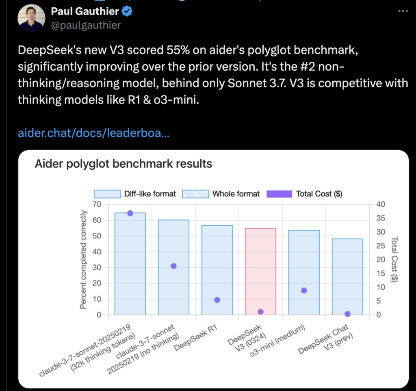Click the DeepSeek R1 bar
Screen dimensions: 416x391
(217, 270)
